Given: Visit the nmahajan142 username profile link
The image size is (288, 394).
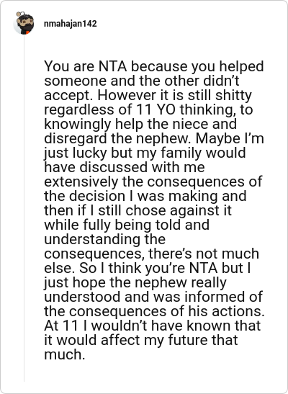Looking at the screenshot, I should pos(71,24).
